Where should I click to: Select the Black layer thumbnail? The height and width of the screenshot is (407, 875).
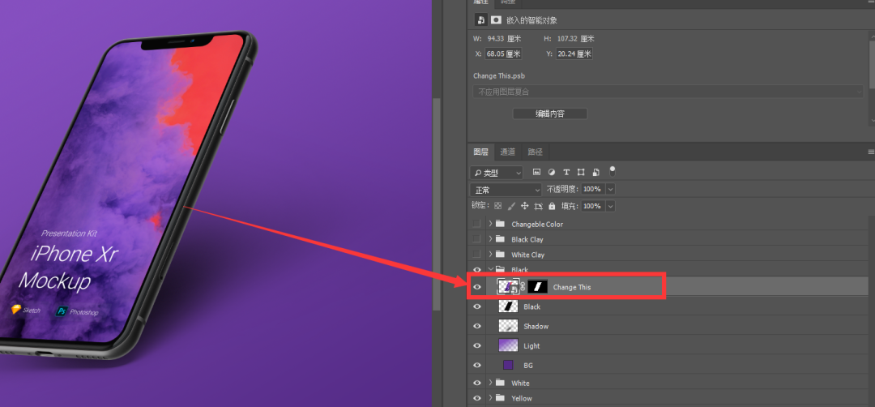508,306
